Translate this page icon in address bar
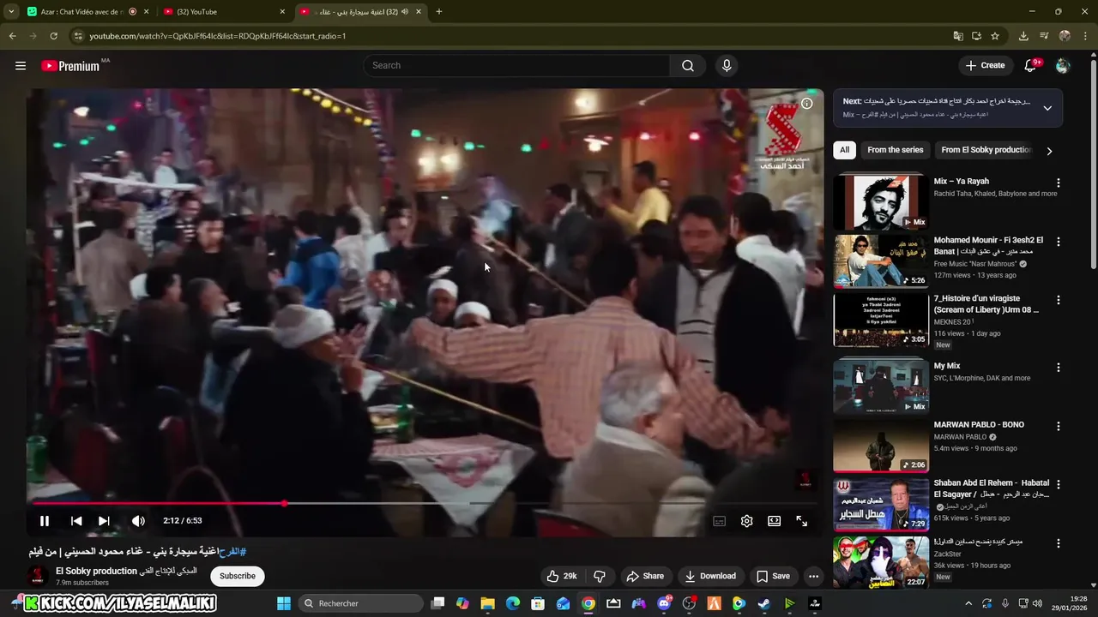1098x617 pixels. (x=958, y=36)
